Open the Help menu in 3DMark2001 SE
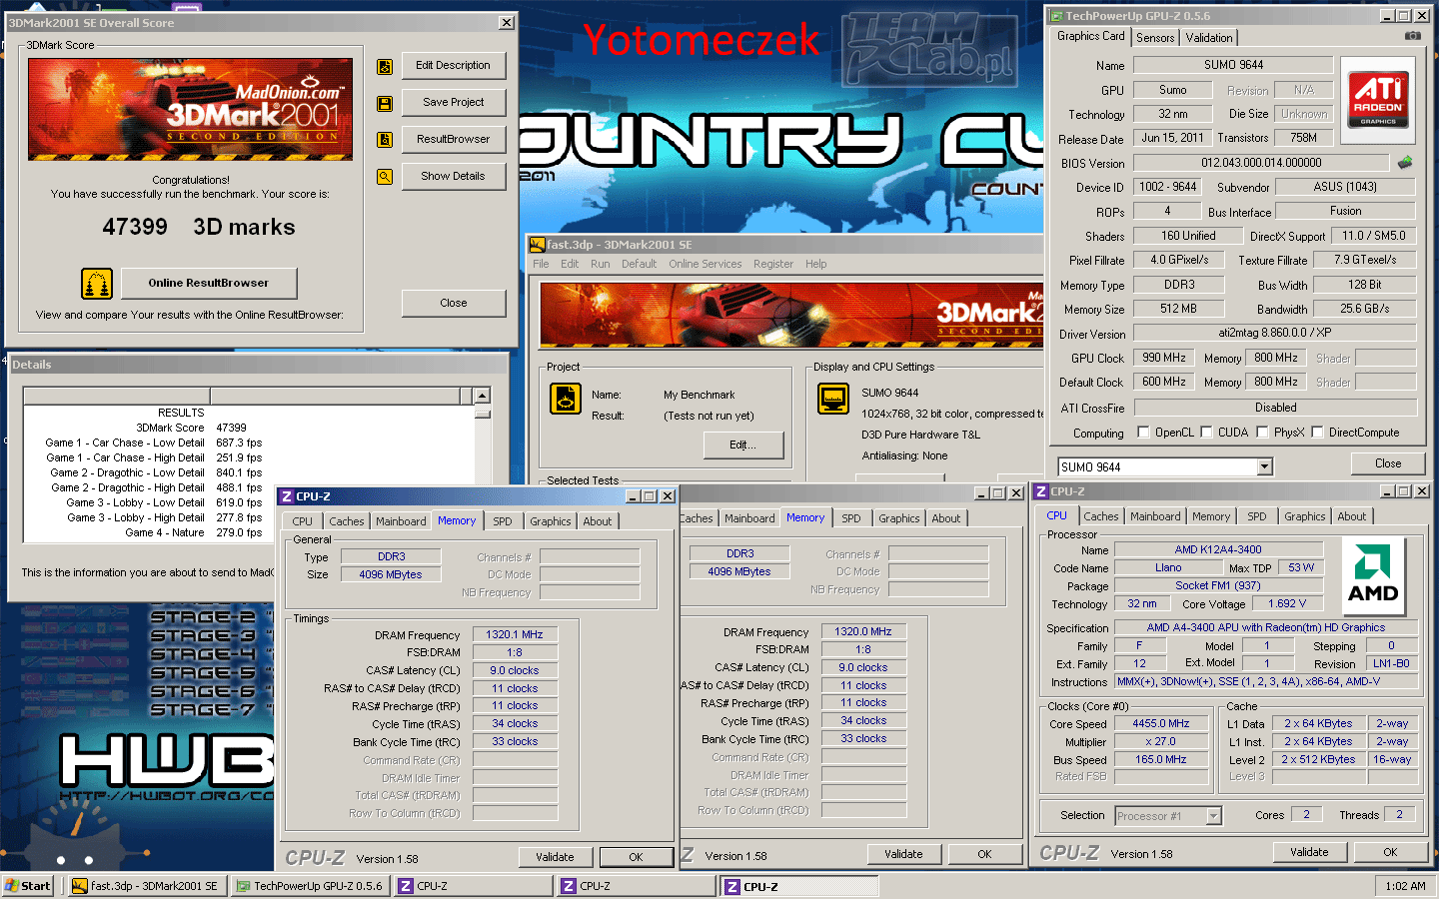Screen dimensions: 1439x899 tap(815, 264)
